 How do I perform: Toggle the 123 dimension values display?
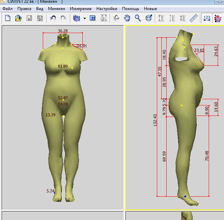[x=207, y=18]
